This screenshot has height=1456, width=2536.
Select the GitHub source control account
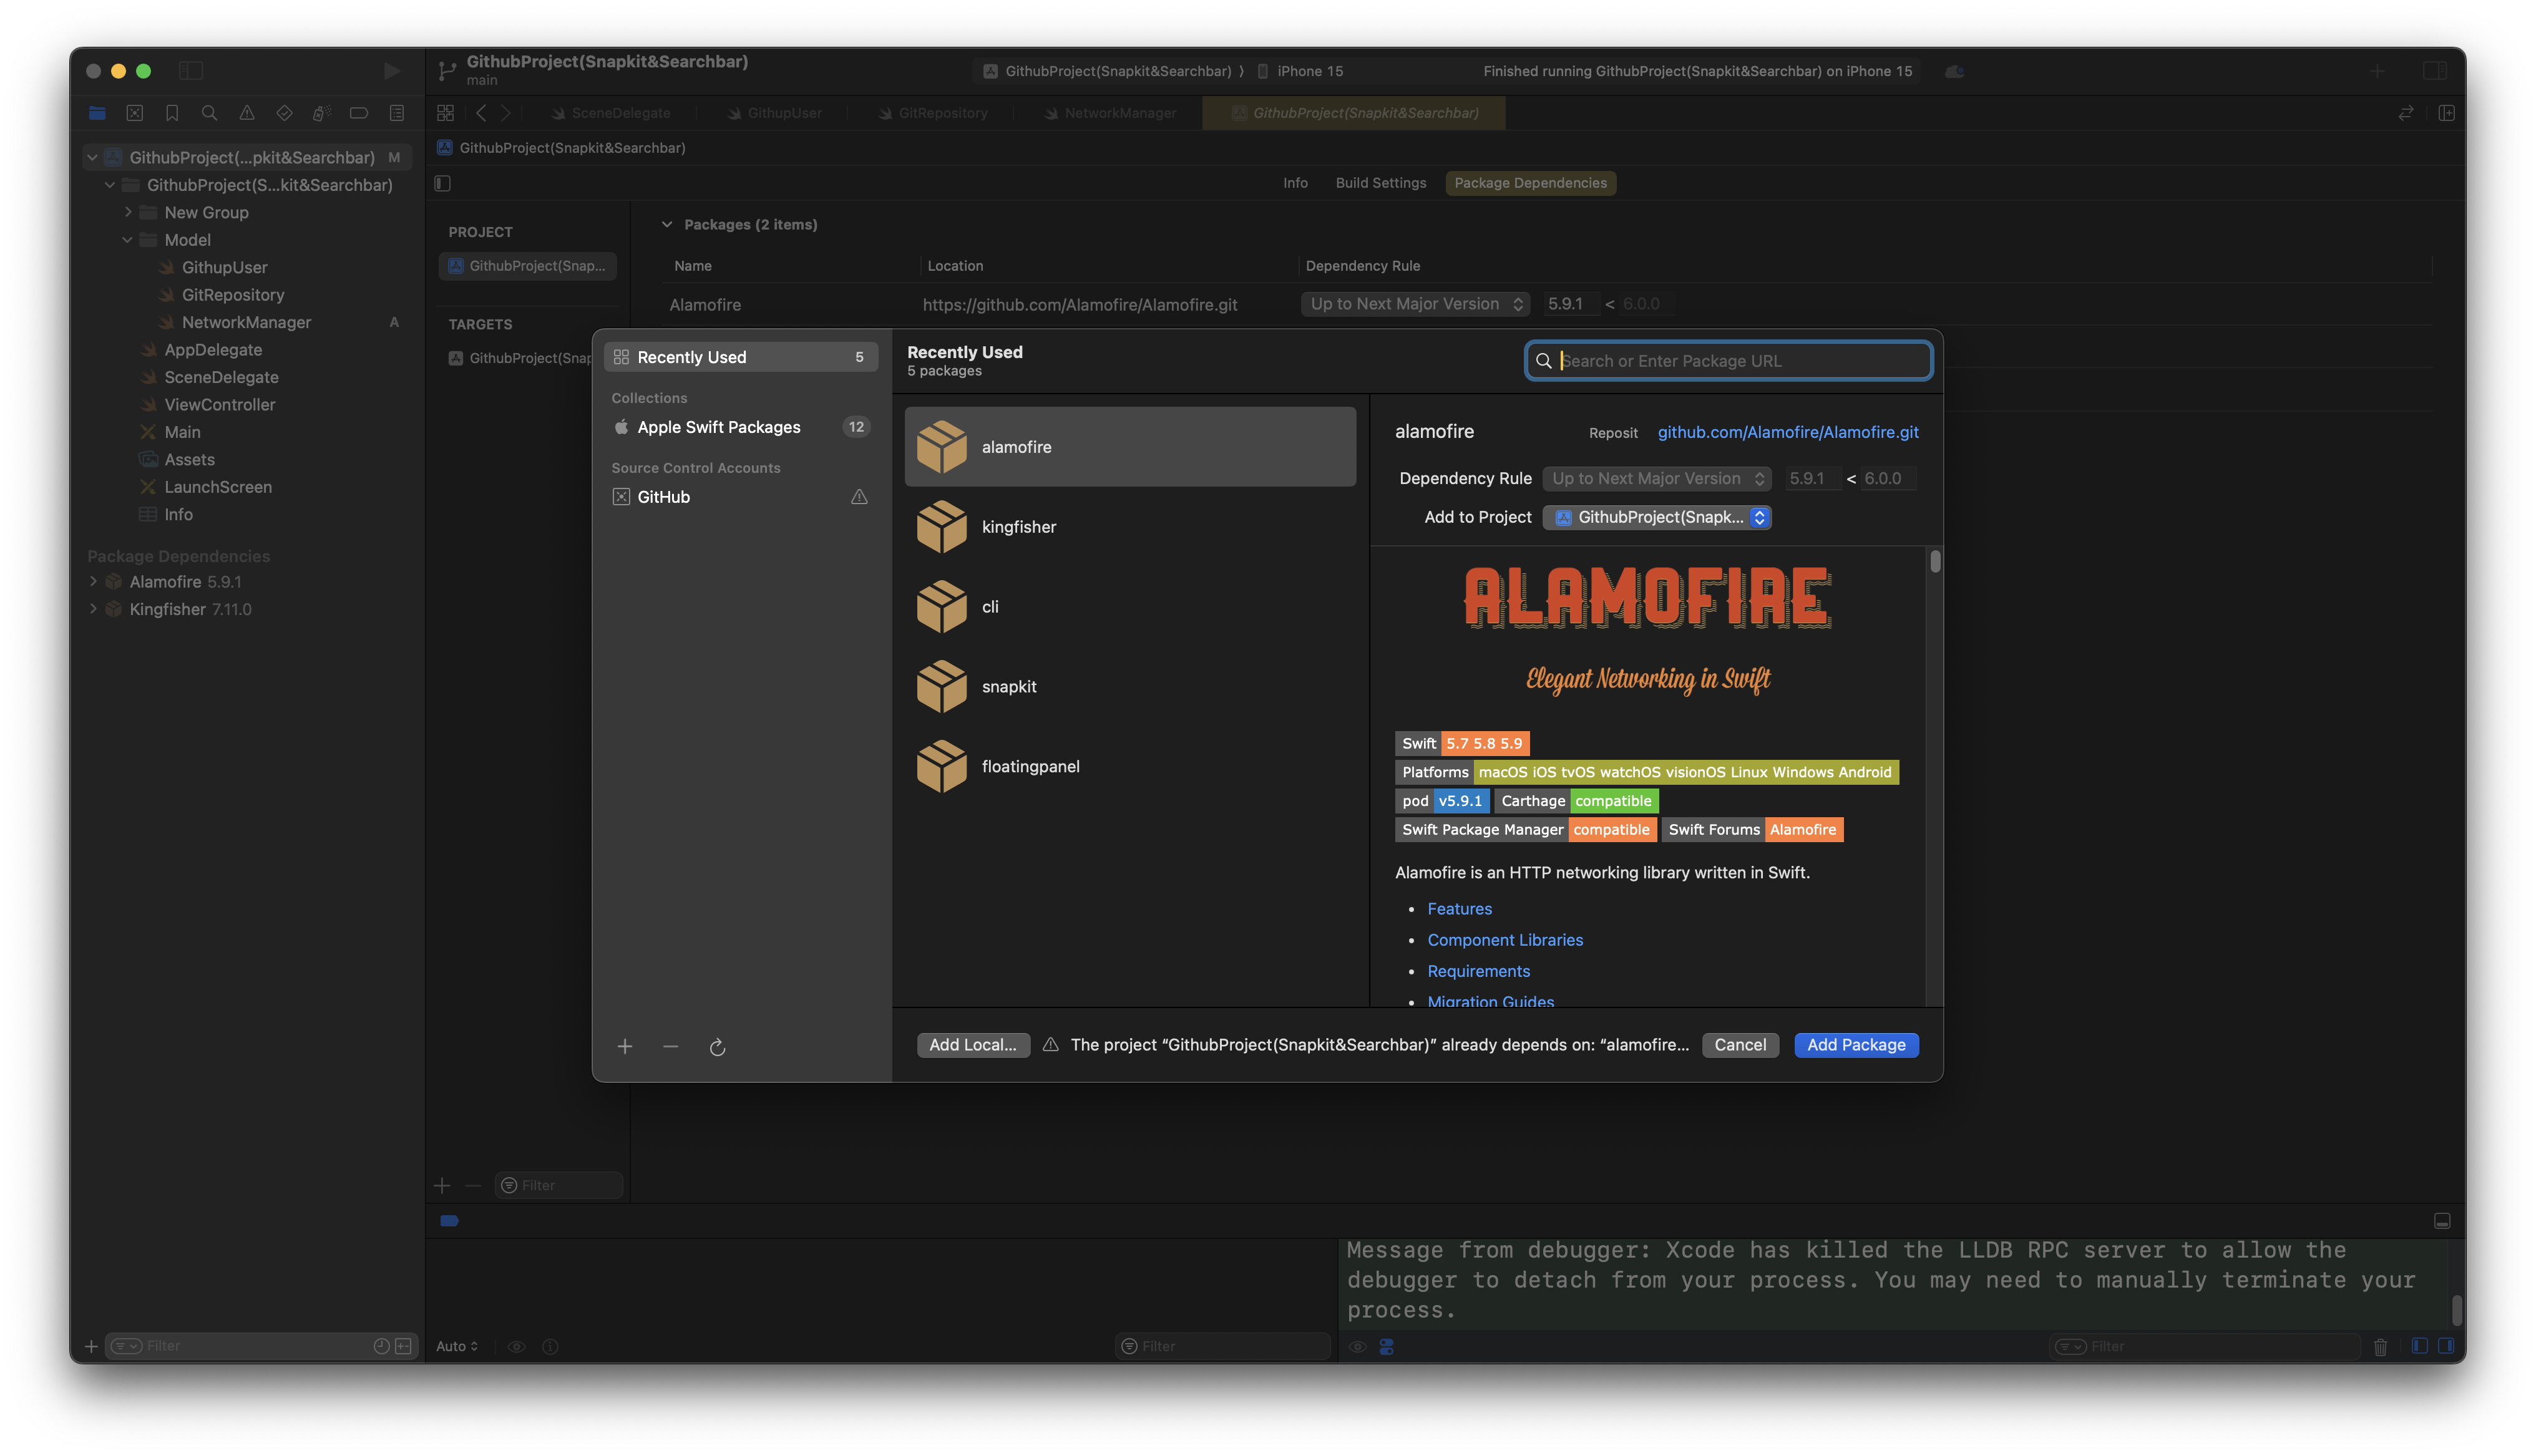point(741,497)
